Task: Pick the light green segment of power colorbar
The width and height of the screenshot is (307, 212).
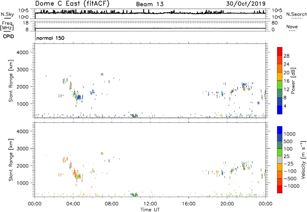Action: (280, 85)
